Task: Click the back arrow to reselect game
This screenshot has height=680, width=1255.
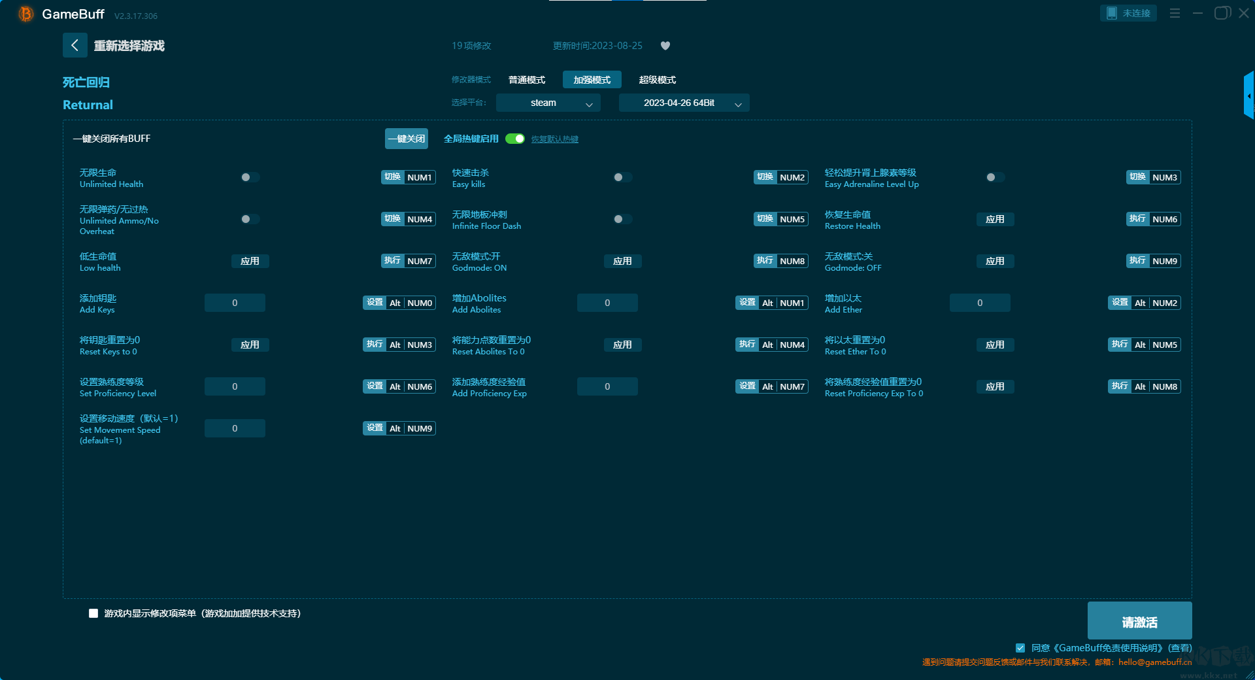Action: [75, 45]
